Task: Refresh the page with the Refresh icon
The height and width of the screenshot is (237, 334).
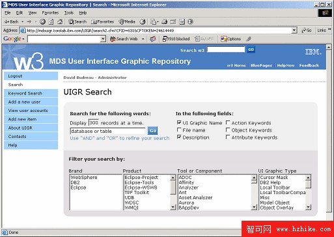Action: [x=51, y=21]
